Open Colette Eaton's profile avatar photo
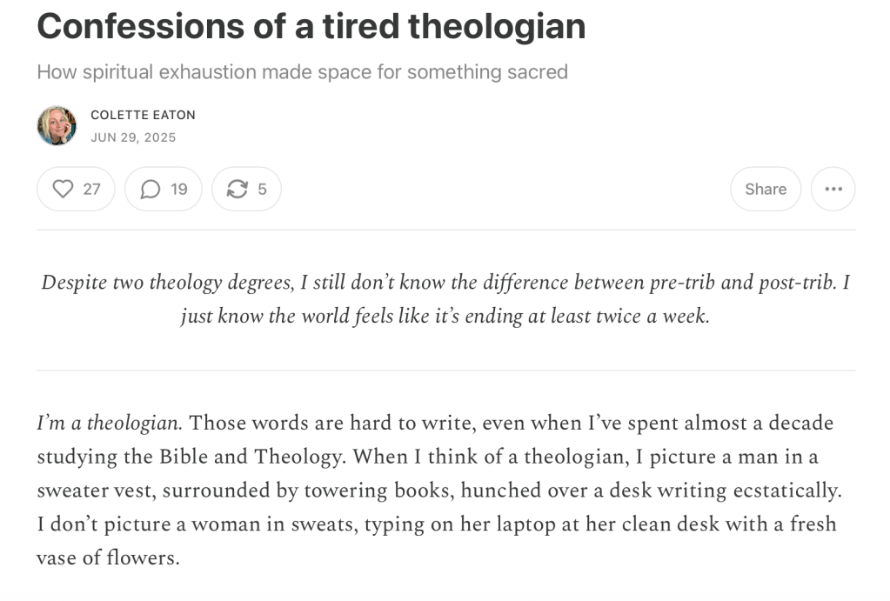Viewport: 890px width, 601px height. (x=57, y=125)
